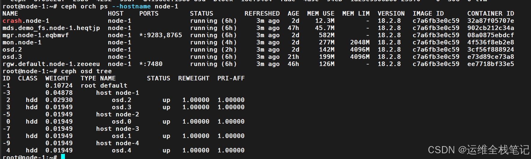531x159 pixels.
Task: Click the 582M memory use value
Action: (x=327, y=35)
